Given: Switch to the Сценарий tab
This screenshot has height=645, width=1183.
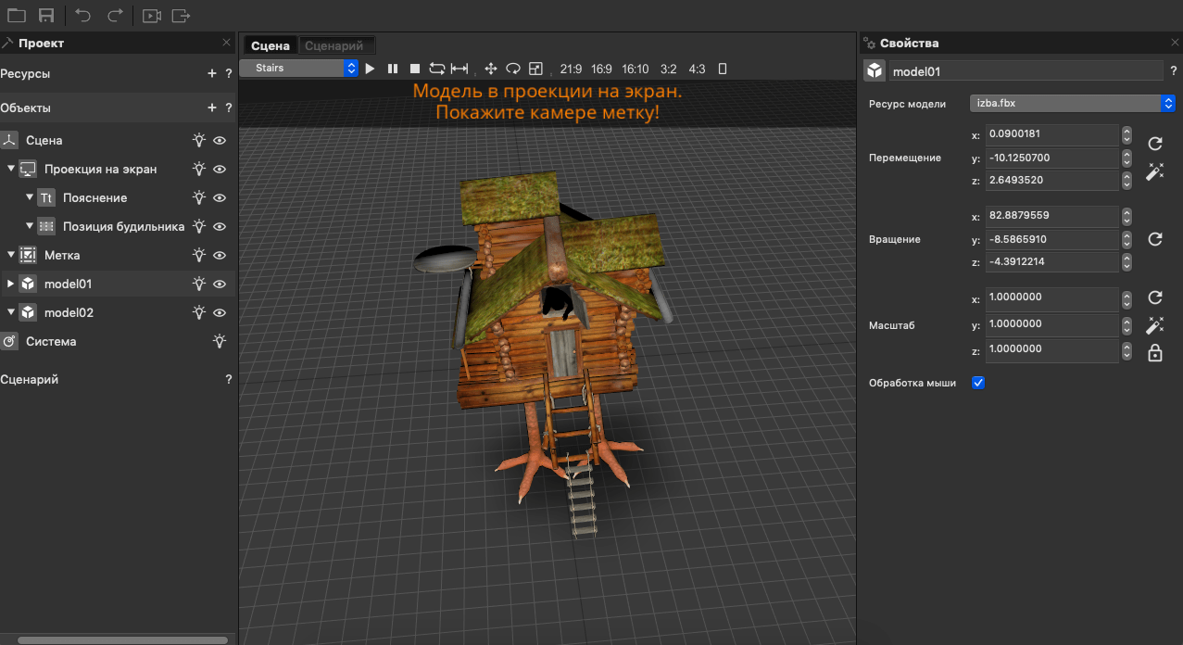Looking at the screenshot, I should click(x=336, y=45).
